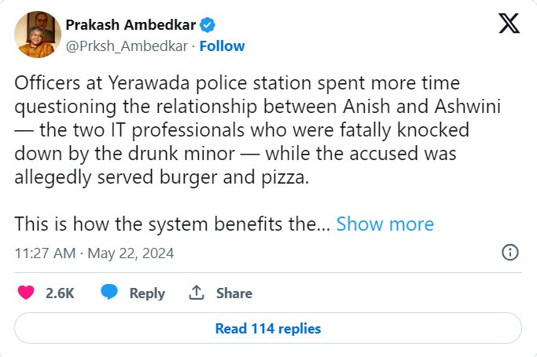Open the @Prksh_Ambedkar handle link
The image size is (537, 357).
(x=127, y=46)
